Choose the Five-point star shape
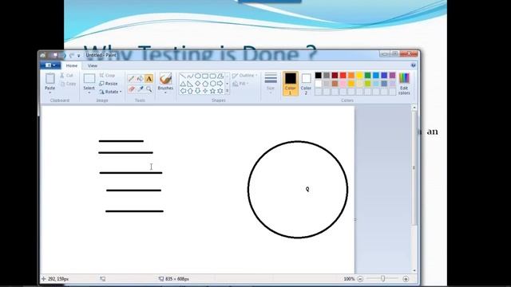Screen dimensions: 511x287 tap(213, 91)
